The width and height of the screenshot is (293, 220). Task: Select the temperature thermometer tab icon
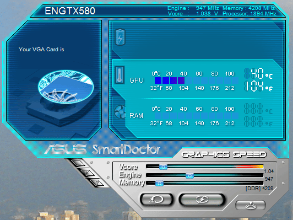(120, 75)
